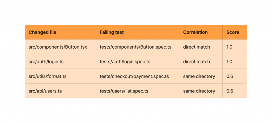272x123 pixels.
Task: Click score 0.6 in the format.ts row
Action: point(230,77)
